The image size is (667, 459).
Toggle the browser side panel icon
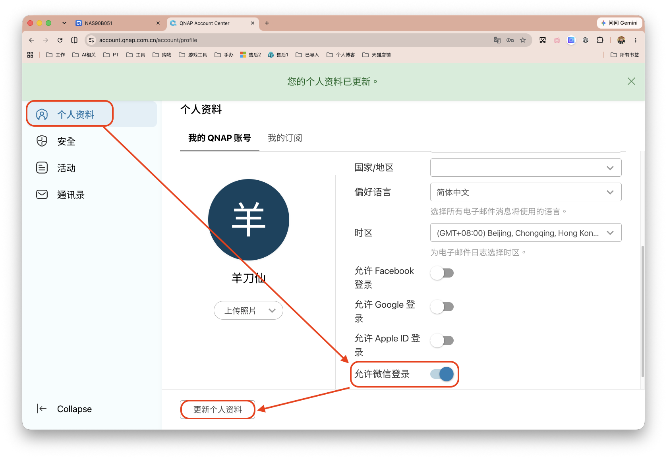point(74,40)
